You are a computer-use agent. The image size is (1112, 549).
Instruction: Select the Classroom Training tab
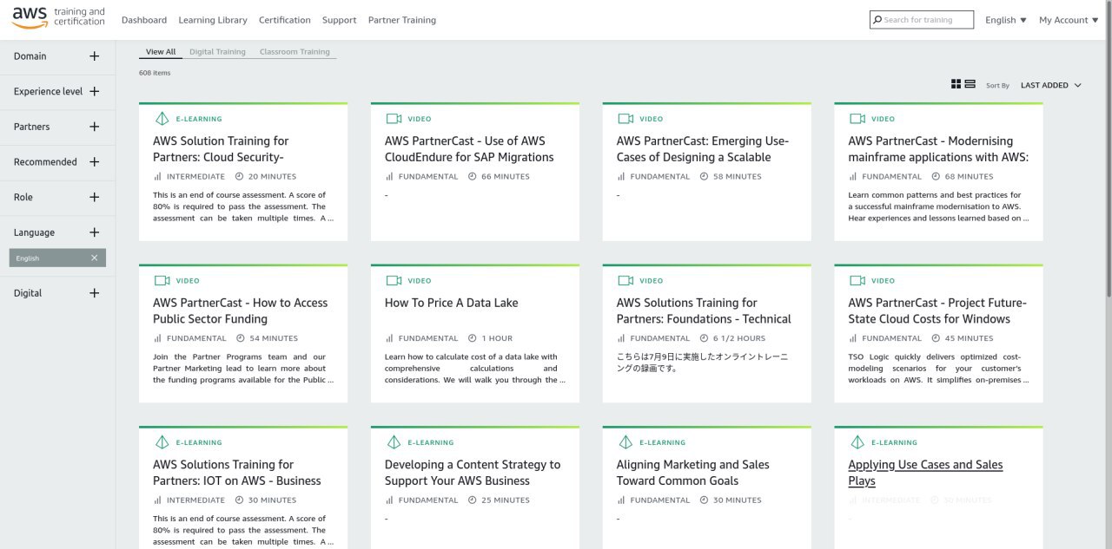(295, 52)
